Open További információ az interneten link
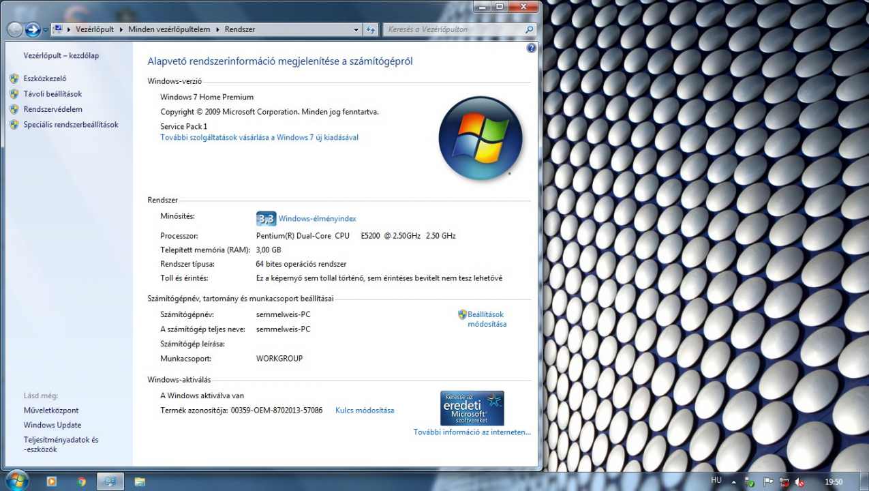The height and width of the screenshot is (491, 869). 472,432
